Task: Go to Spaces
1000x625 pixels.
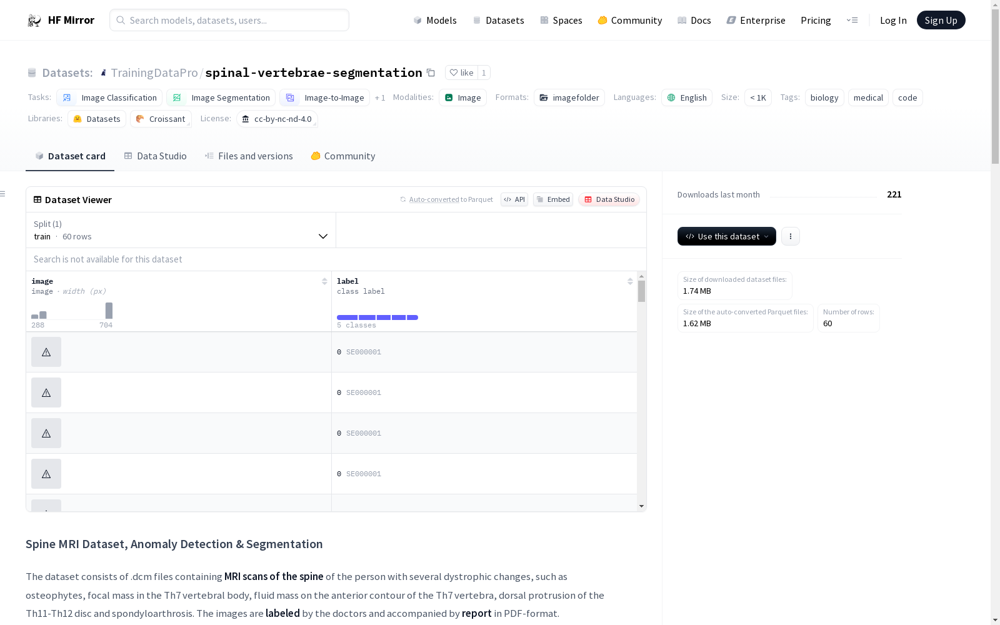Action: (x=561, y=20)
